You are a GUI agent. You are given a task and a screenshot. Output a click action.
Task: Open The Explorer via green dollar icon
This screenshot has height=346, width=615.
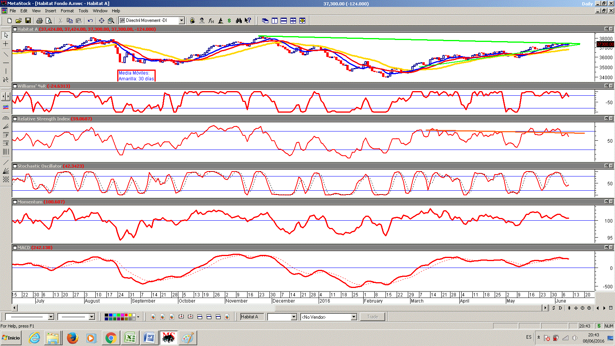point(229,21)
